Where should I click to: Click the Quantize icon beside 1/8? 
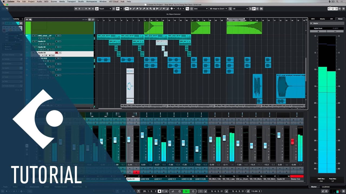[x=230, y=9]
